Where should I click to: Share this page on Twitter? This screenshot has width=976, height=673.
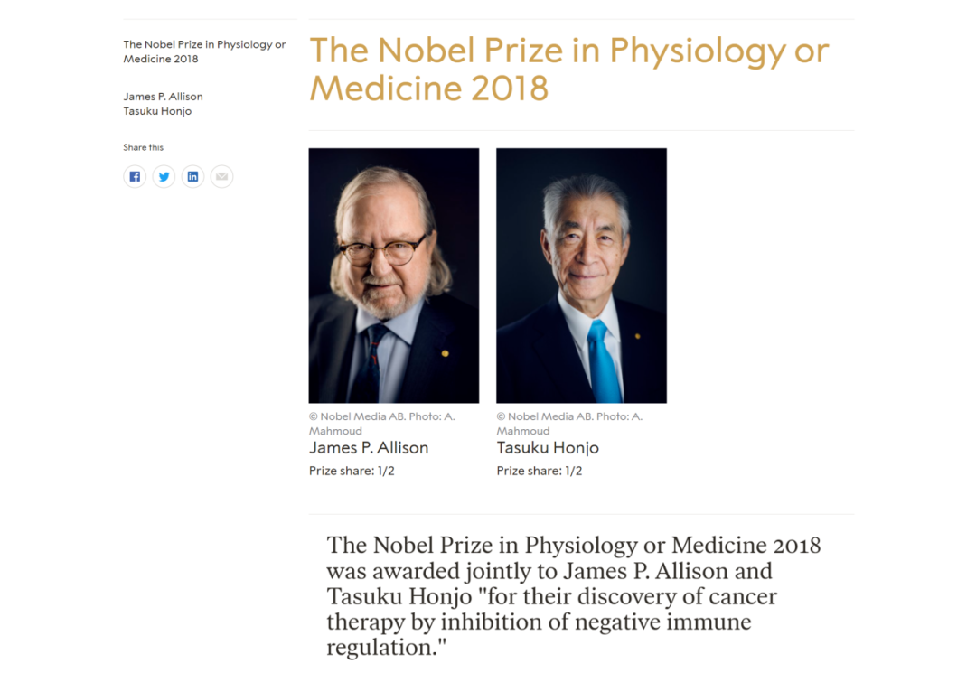[164, 177]
